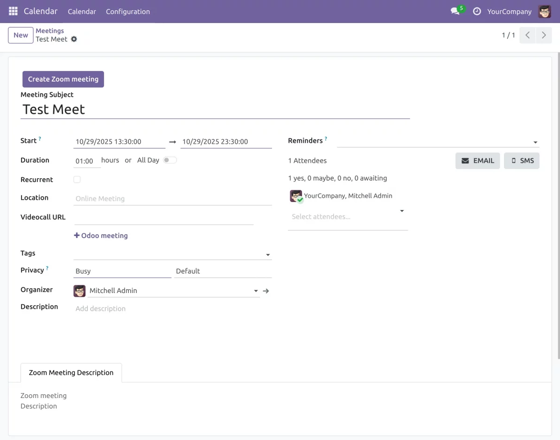Click the Organizer avatar picture
560x440 pixels.
[80, 291]
